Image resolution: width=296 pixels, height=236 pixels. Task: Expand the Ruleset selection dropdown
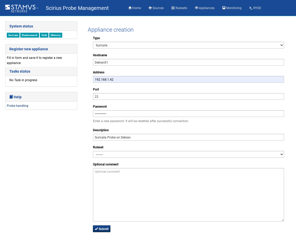[x=188, y=154]
